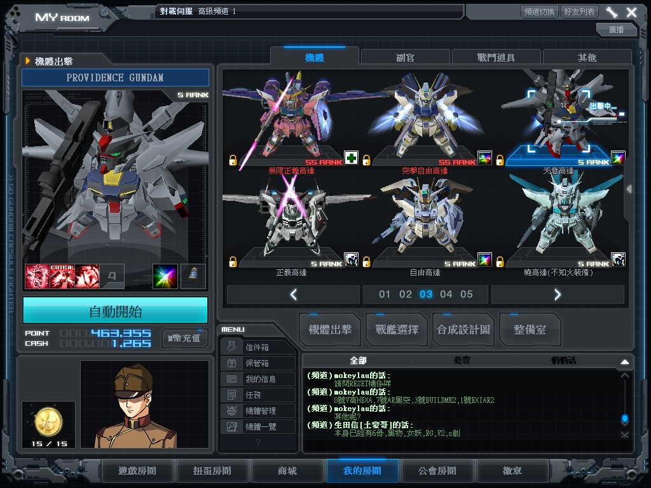Select the 無限正義高達 unit thumbnail
The width and height of the screenshot is (651, 488).
click(291, 118)
